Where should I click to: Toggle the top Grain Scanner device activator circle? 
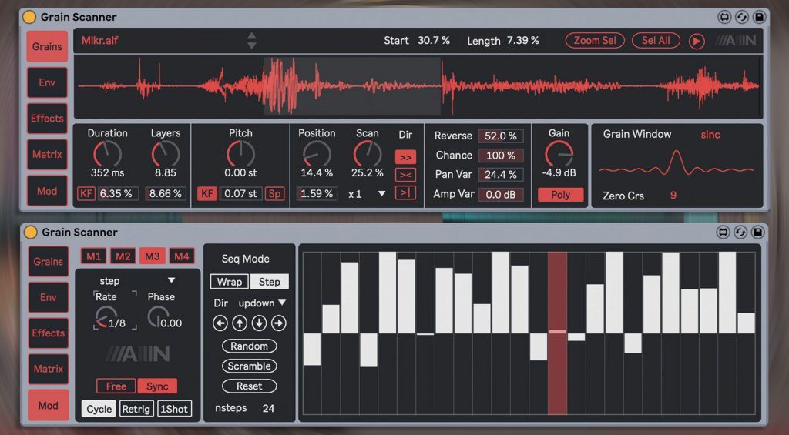(x=29, y=17)
